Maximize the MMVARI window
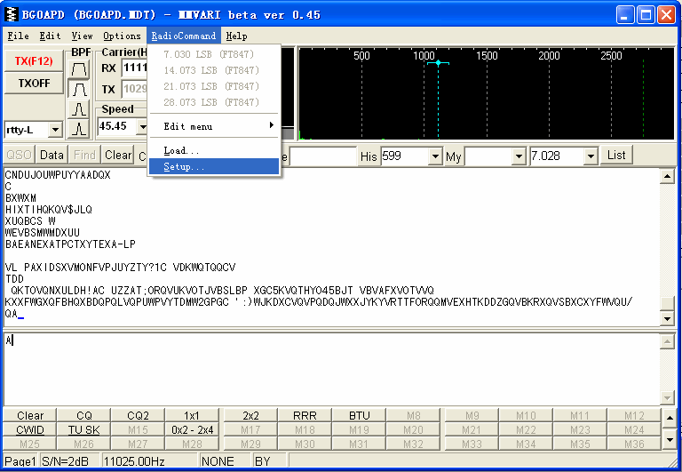Viewport: 682px width, 472px height. 646,15
